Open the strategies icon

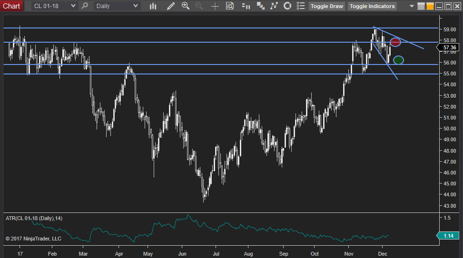pyautogui.click(x=260, y=6)
